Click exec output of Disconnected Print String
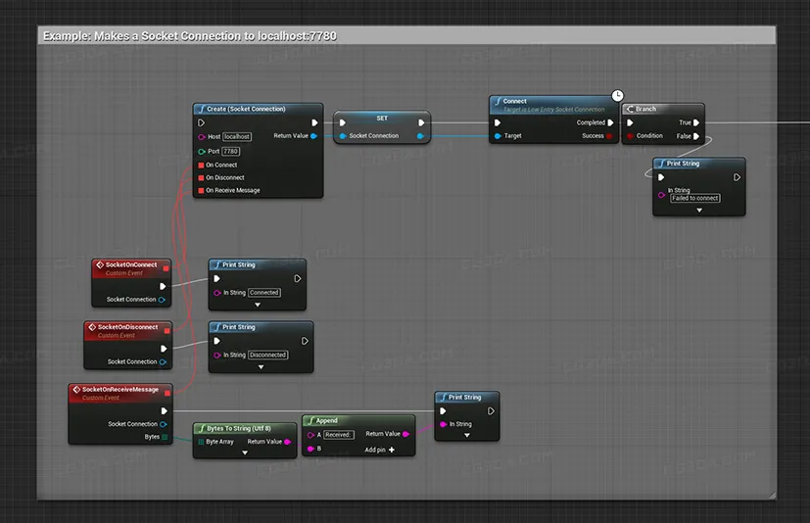Image resolution: width=810 pixels, height=523 pixels. pyautogui.click(x=305, y=341)
